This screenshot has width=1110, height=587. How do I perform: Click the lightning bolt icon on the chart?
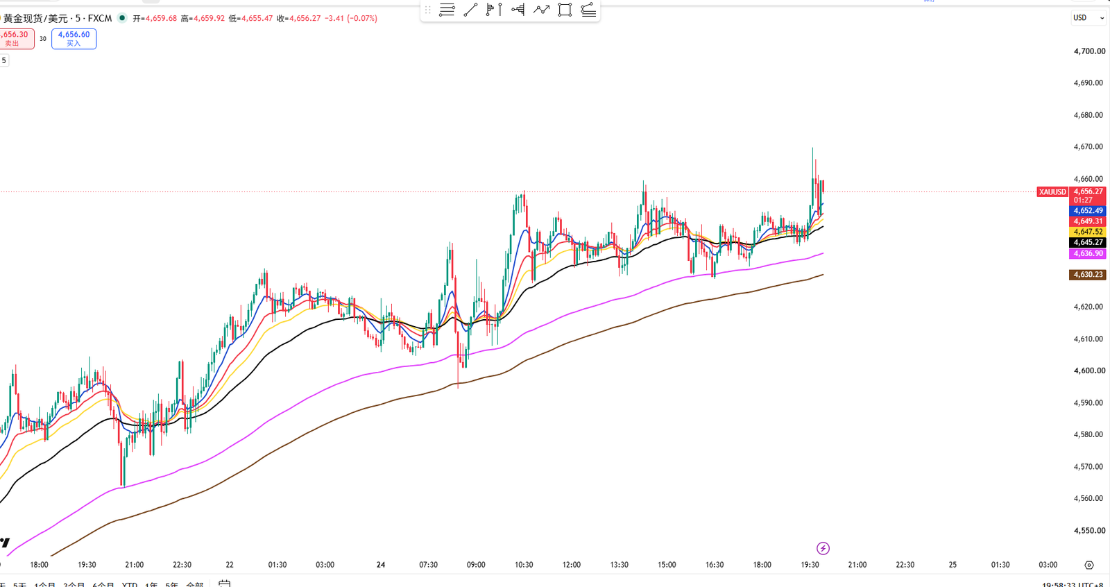[823, 548]
